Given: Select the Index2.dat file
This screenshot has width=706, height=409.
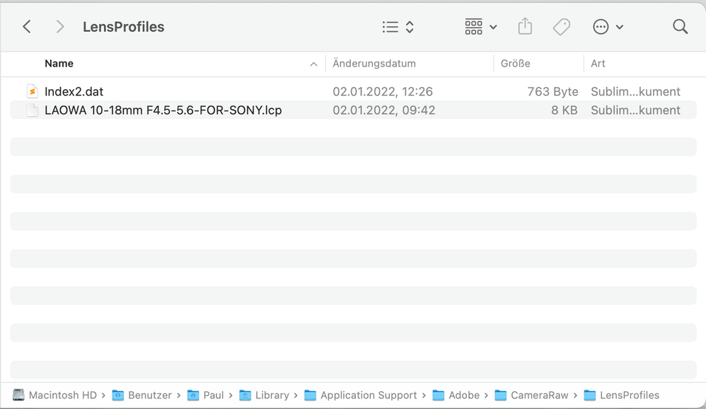Looking at the screenshot, I should pos(353,91).
